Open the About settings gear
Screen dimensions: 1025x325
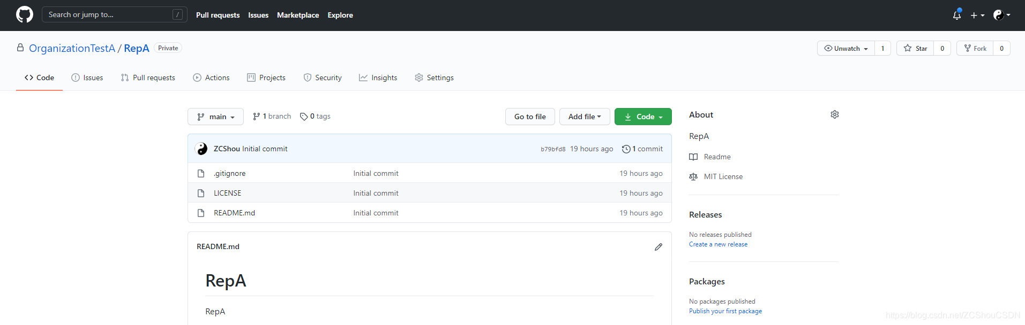pyautogui.click(x=835, y=114)
